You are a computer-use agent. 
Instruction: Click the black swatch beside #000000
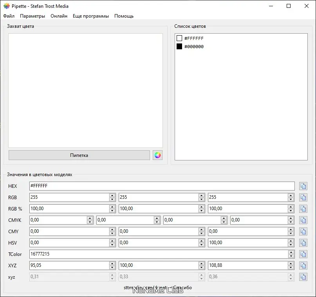[179, 47]
